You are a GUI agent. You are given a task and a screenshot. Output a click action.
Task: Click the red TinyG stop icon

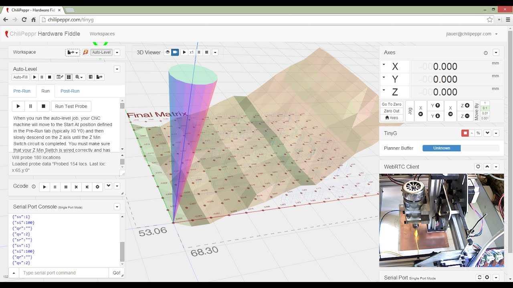[x=465, y=133]
